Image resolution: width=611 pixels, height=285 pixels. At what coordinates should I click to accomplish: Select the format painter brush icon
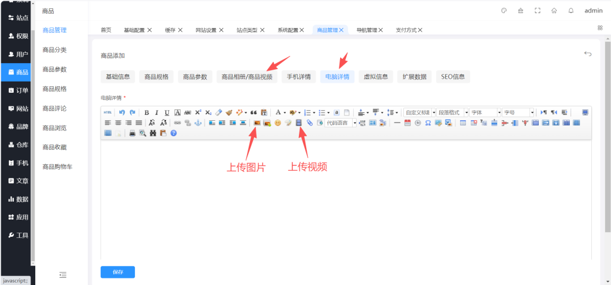(x=229, y=112)
